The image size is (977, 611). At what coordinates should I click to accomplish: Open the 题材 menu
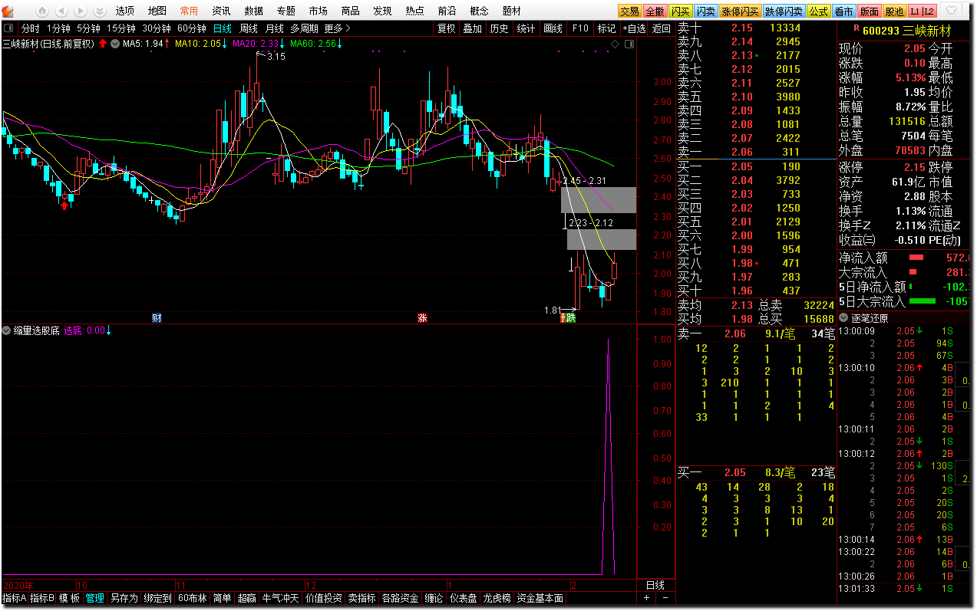click(x=511, y=11)
